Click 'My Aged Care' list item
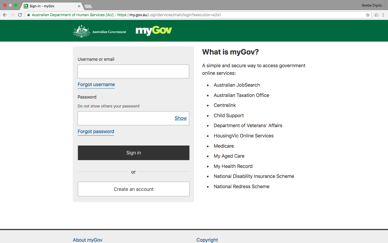Viewport: 388px width, 243px height. click(229, 156)
